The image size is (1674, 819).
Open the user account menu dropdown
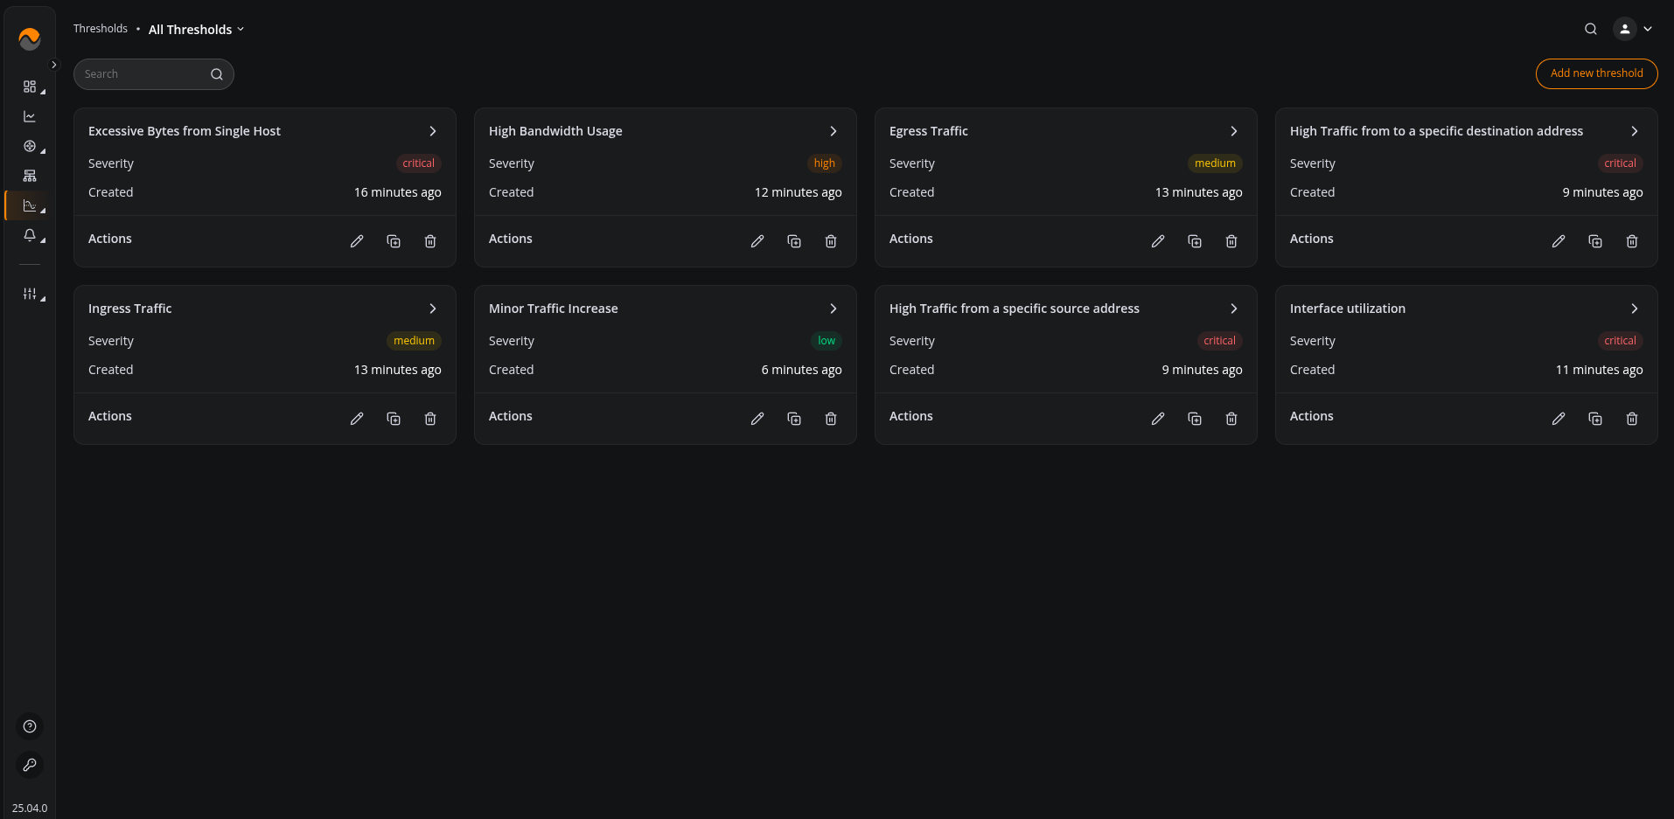tap(1632, 29)
